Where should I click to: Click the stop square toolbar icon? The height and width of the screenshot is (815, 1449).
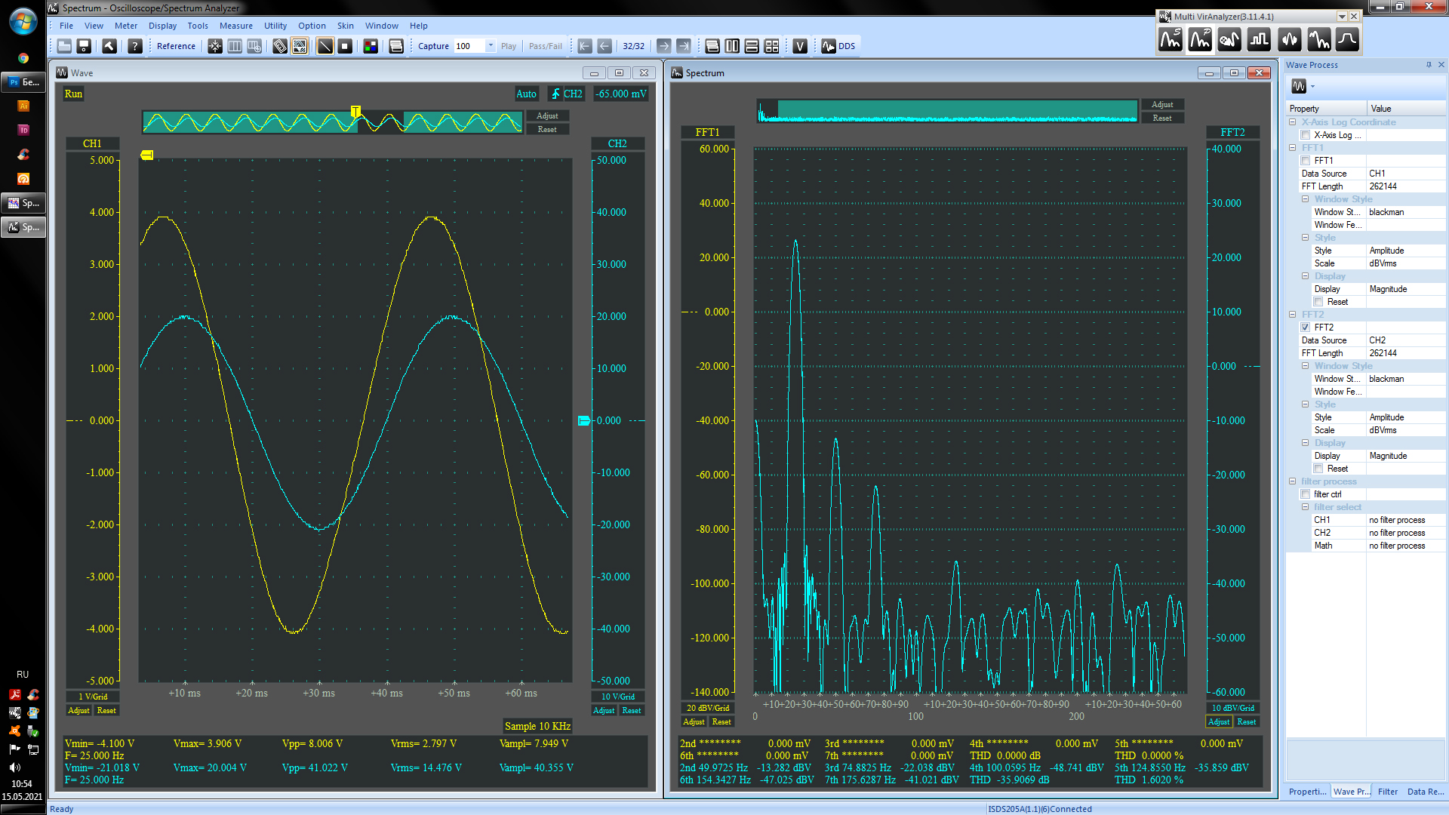345,46
